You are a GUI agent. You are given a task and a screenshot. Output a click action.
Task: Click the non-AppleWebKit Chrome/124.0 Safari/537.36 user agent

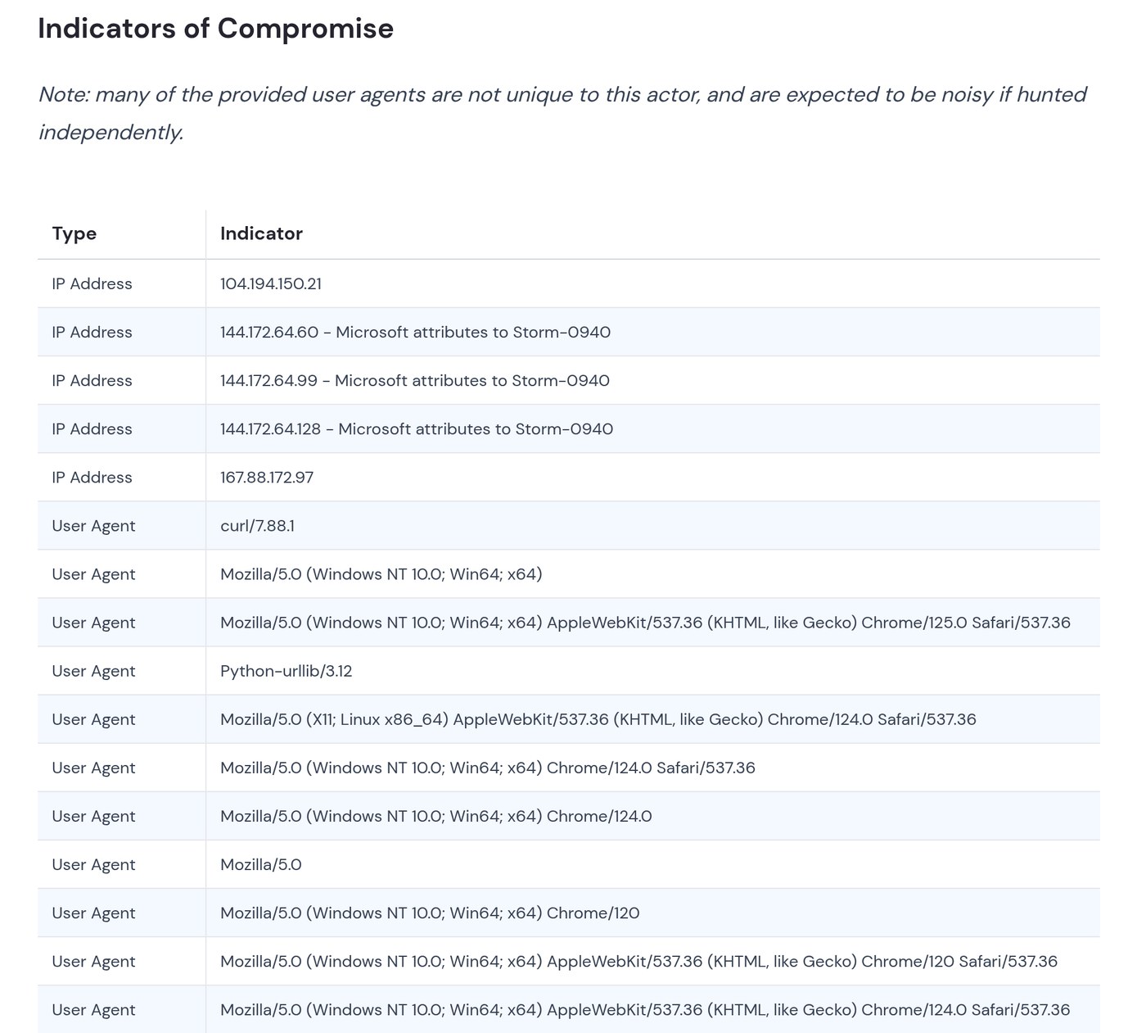[x=488, y=767]
